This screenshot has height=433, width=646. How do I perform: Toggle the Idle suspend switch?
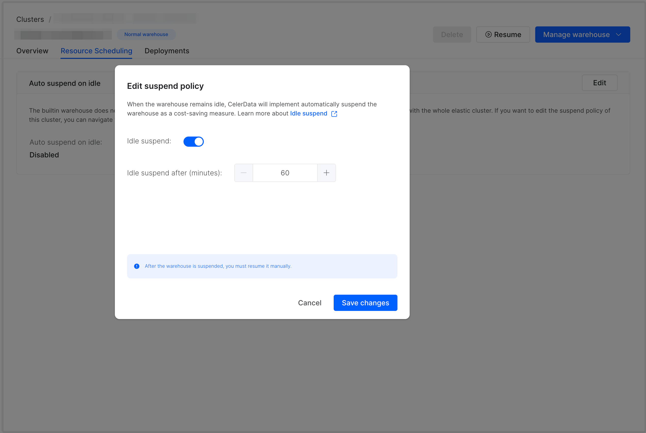click(193, 141)
